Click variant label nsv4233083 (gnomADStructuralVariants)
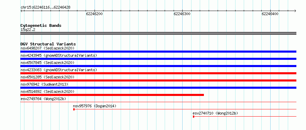This screenshot has height=130, width=306. pyautogui.click(x=59, y=70)
